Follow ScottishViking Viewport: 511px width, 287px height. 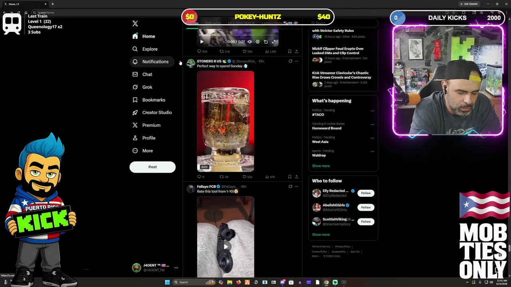point(366,222)
